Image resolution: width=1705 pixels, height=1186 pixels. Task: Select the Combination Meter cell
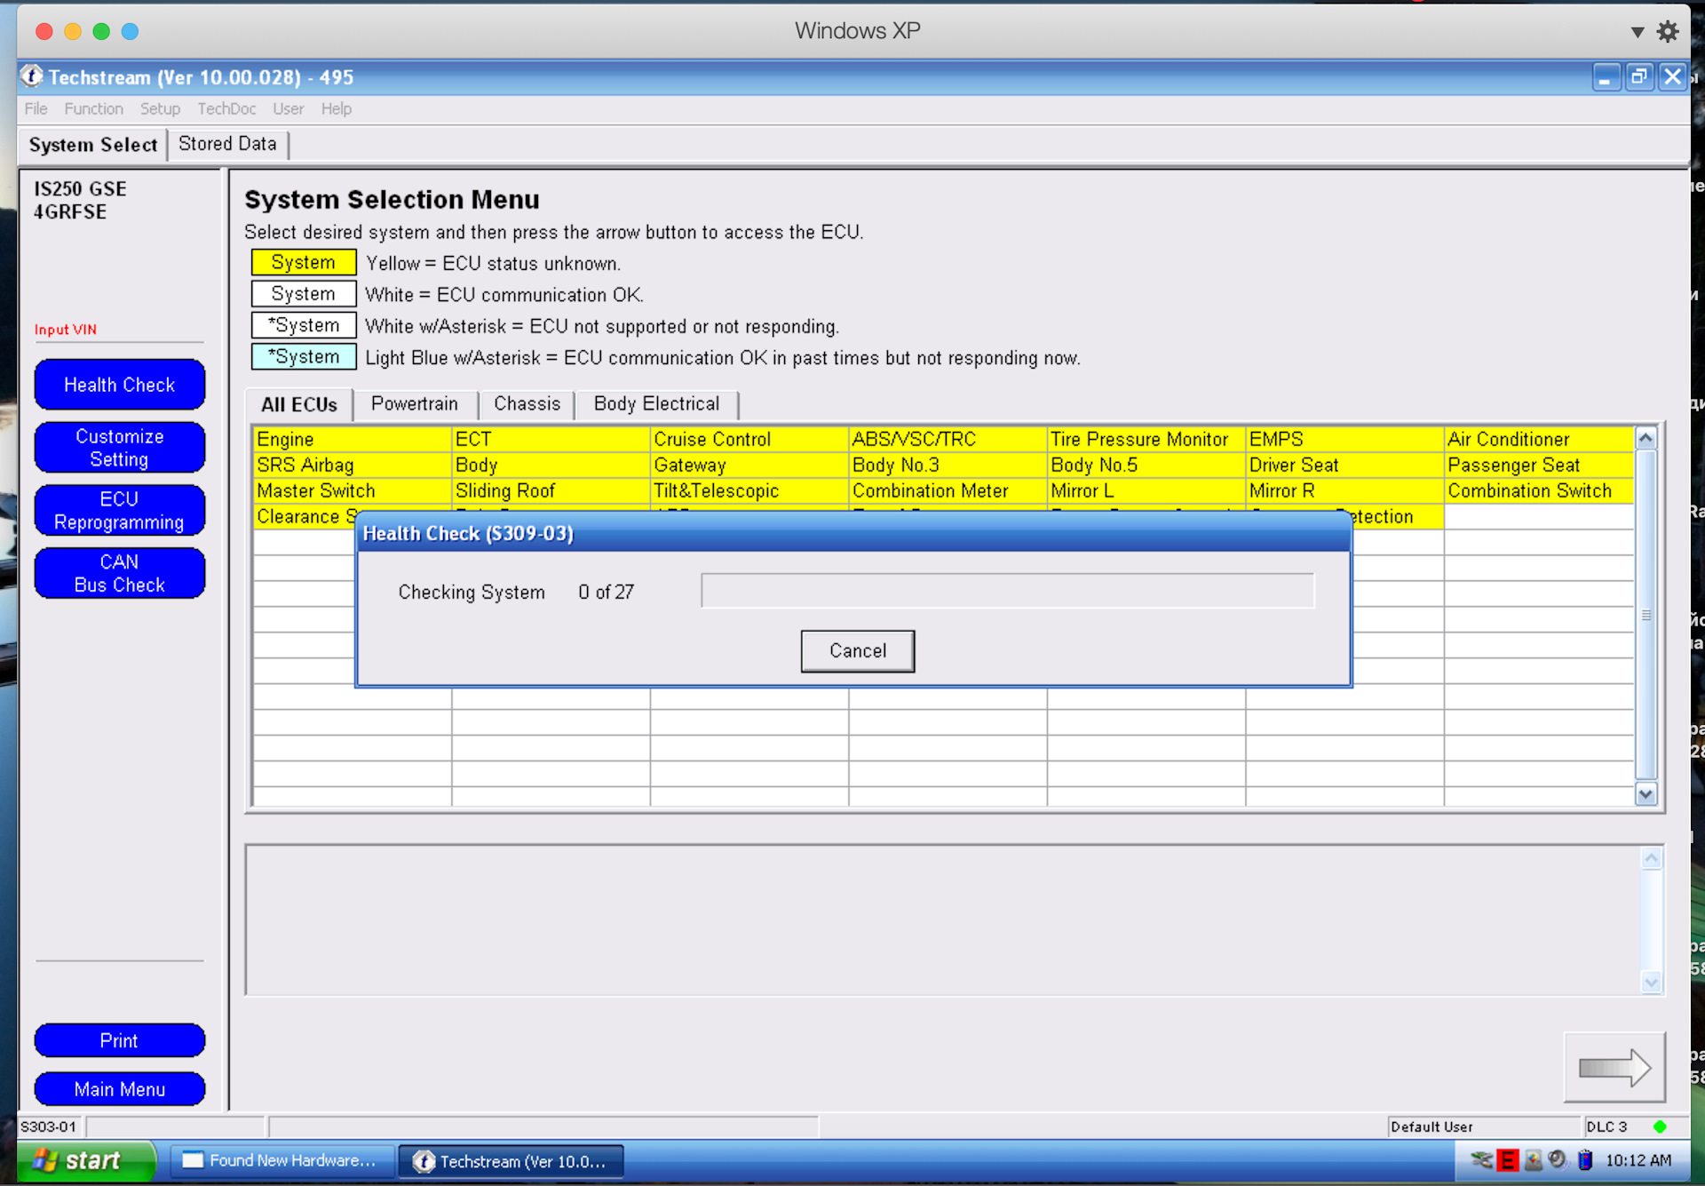948,490
